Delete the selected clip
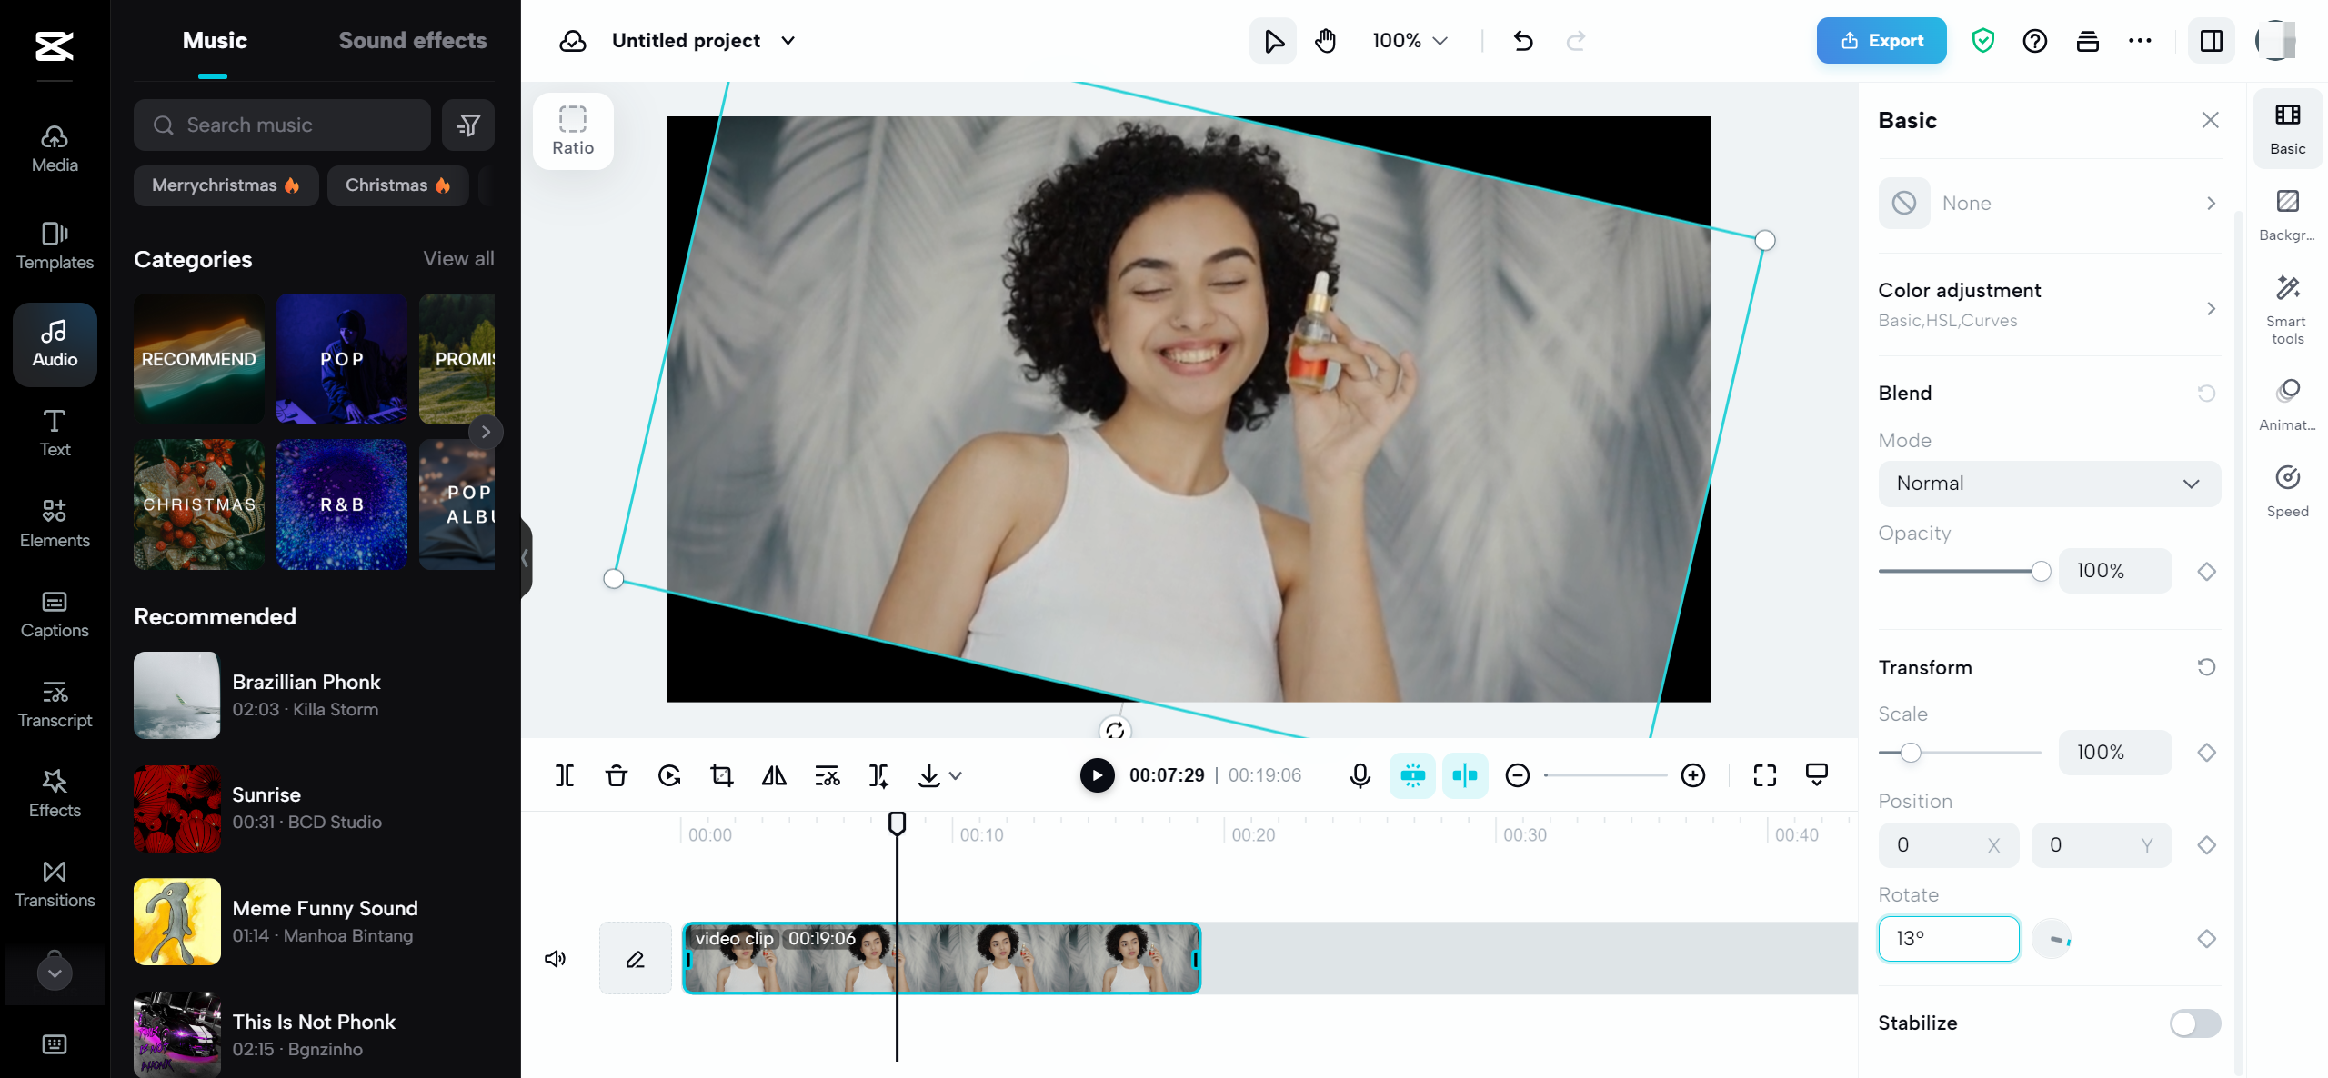2328x1078 pixels. [x=617, y=775]
